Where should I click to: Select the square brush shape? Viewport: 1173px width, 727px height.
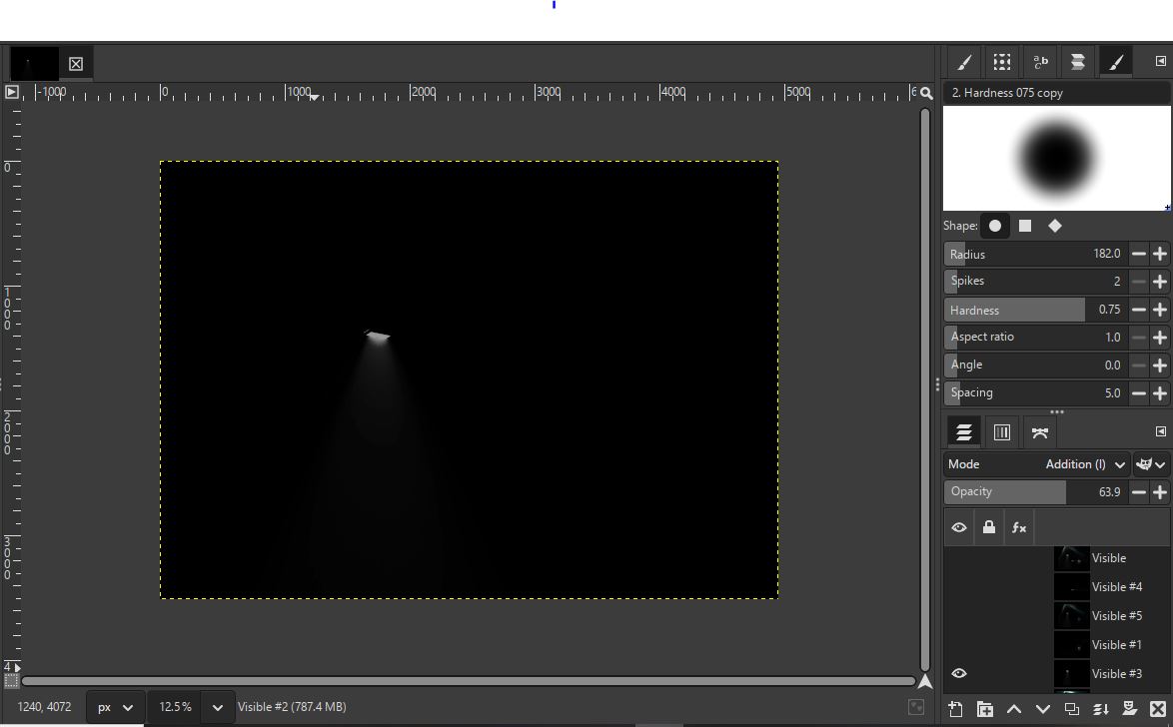pos(1025,226)
